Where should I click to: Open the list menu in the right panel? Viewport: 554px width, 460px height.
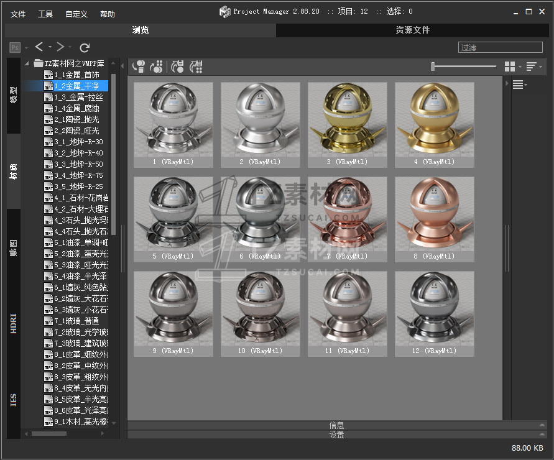[x=519, y=85]
